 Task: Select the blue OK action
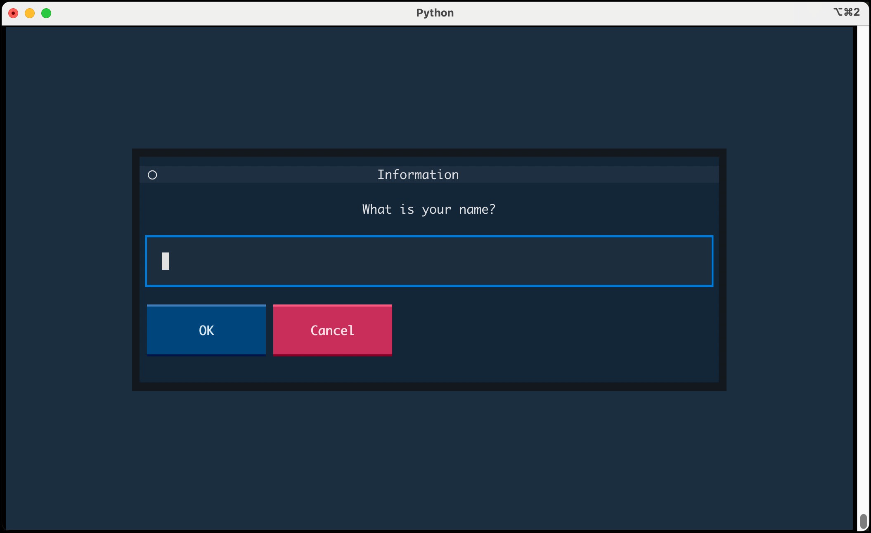[x=206, y=330]
